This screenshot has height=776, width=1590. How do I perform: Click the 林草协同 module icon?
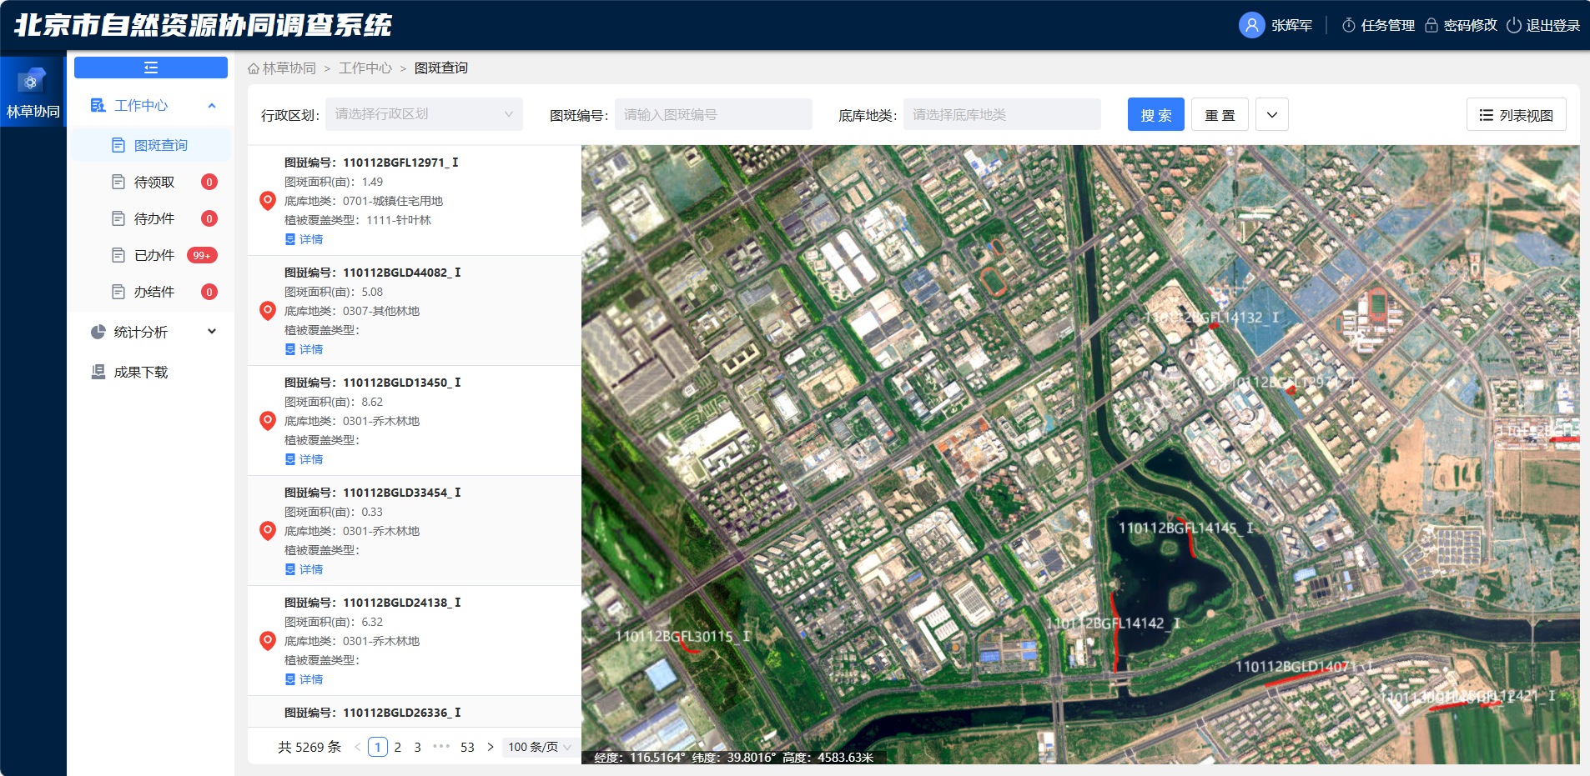click(32, 81)
